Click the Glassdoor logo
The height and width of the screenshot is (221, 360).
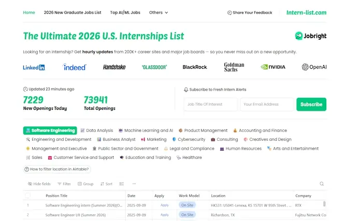point(154,67)
